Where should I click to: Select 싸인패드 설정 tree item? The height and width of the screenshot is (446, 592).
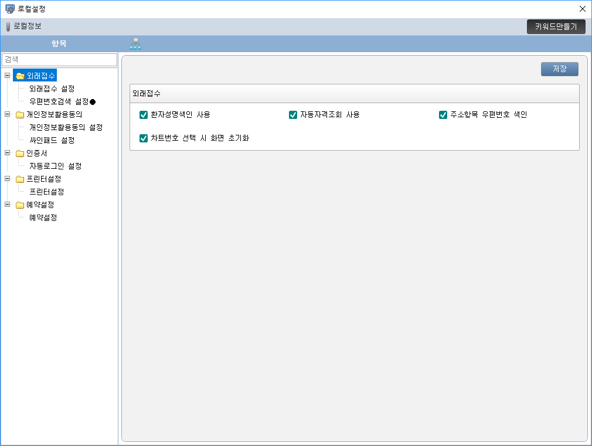[x=52, y=141]
